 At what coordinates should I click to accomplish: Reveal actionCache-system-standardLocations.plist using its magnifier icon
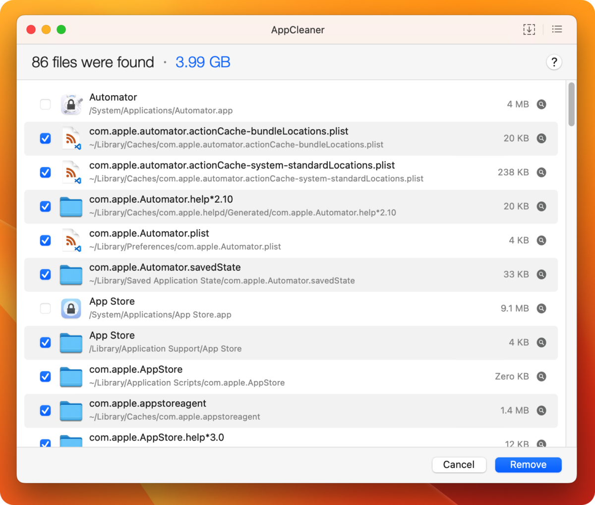(x=541, y=172)
